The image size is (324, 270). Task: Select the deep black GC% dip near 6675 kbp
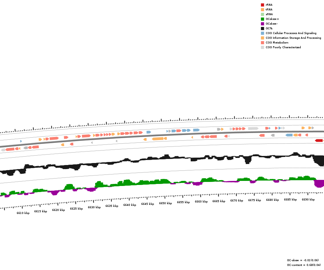click(248, 160)
